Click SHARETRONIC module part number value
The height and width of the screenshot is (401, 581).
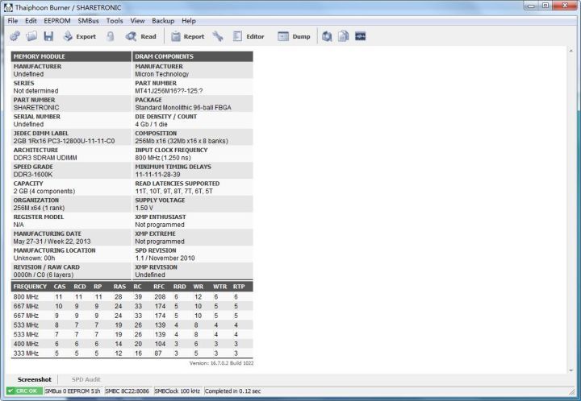click(36, 108)
